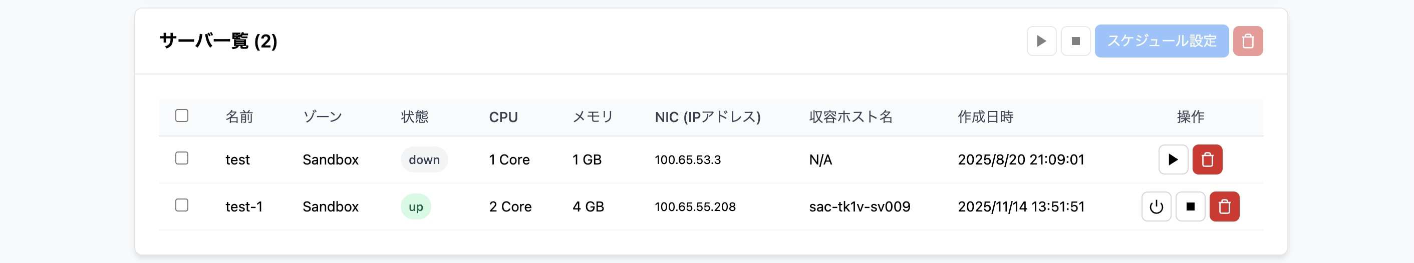Image resolution: width=1414 pixels, height=263 pixels.
Task: Shut down test-1 with power icon
Action: click(x=1156, y=206)
